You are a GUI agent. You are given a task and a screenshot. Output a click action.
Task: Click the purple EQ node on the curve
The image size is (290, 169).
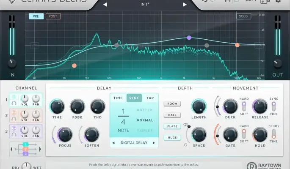click(189, 38)
